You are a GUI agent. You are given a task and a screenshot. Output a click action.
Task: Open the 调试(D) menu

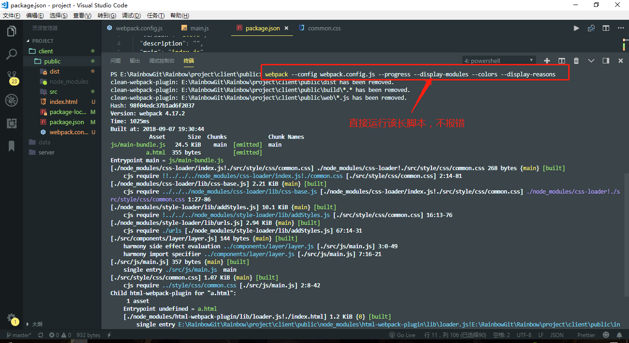tap(131, 16)
